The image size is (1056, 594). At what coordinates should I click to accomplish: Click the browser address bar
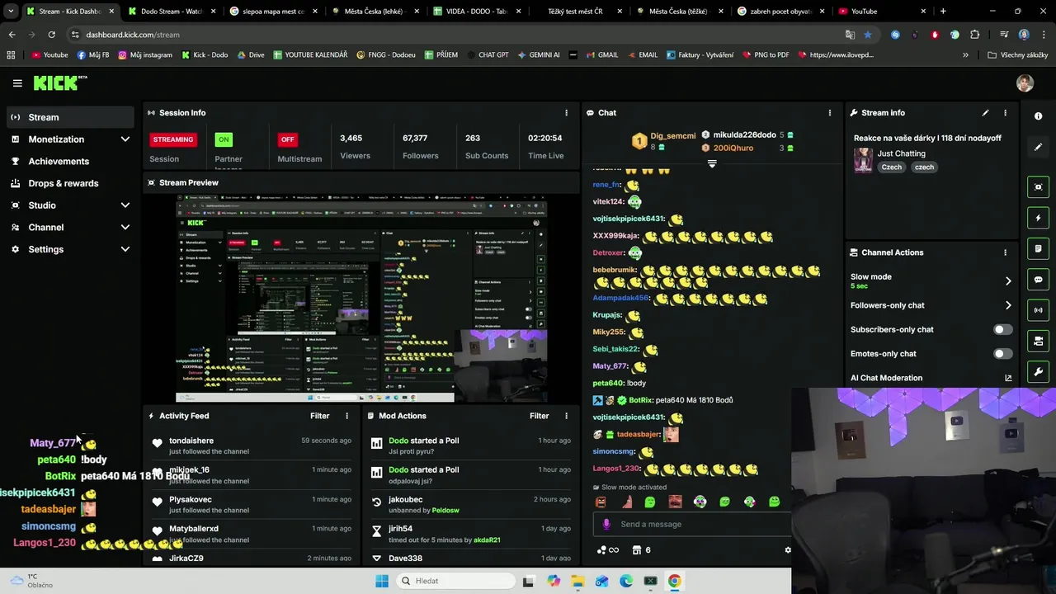[454, 35]
